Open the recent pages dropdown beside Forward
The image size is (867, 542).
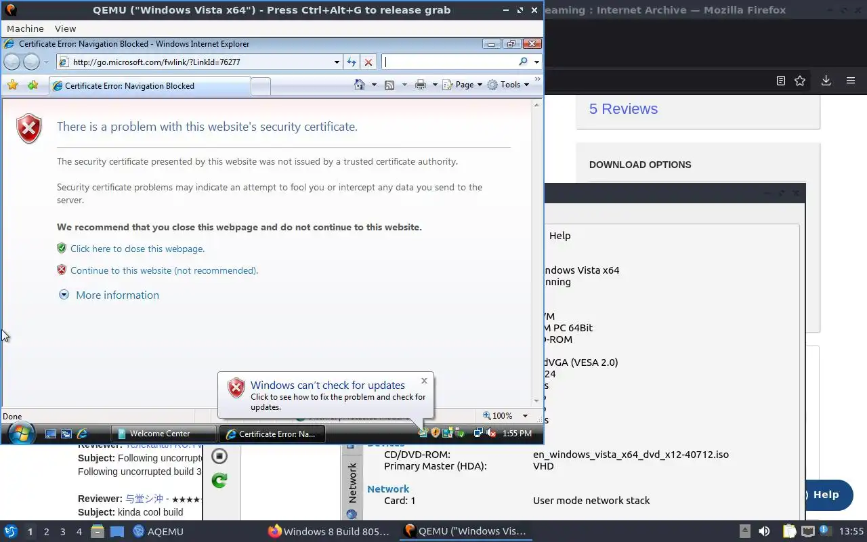pyautogui.click(x=46, y=62)
